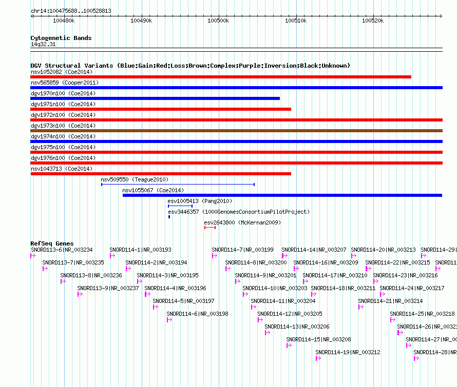The height and width of the screenshot is (387, 457).
Task: Select the blue dgv1974n100 gain bar
Action: pyautogui.click(x=236, y=141)
